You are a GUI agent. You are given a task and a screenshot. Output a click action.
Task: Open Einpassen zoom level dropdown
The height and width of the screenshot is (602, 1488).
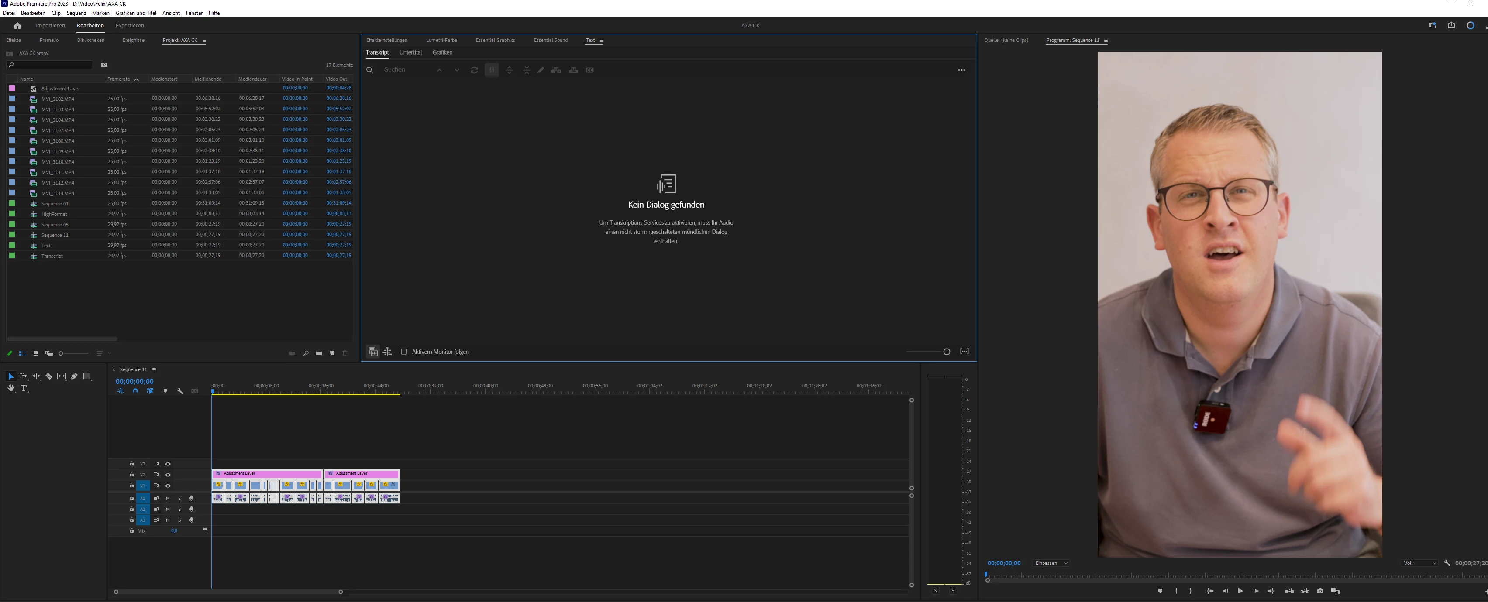point(1051,563)
